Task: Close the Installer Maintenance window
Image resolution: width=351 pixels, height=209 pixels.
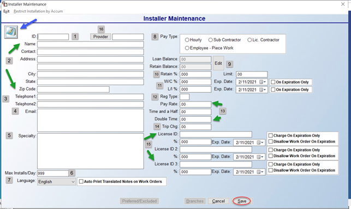Action: [343, 4]
